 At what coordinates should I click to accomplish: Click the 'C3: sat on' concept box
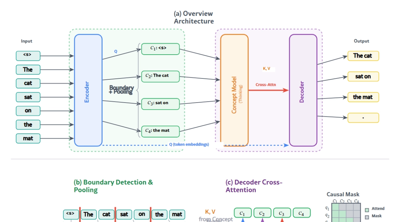[x=160, y=103]
